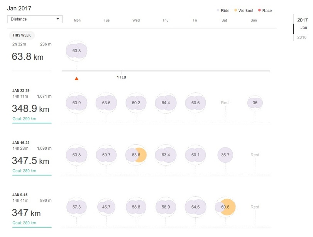Click the red today marker triangle
Screen dimensions: 313x237
(76, 78)
